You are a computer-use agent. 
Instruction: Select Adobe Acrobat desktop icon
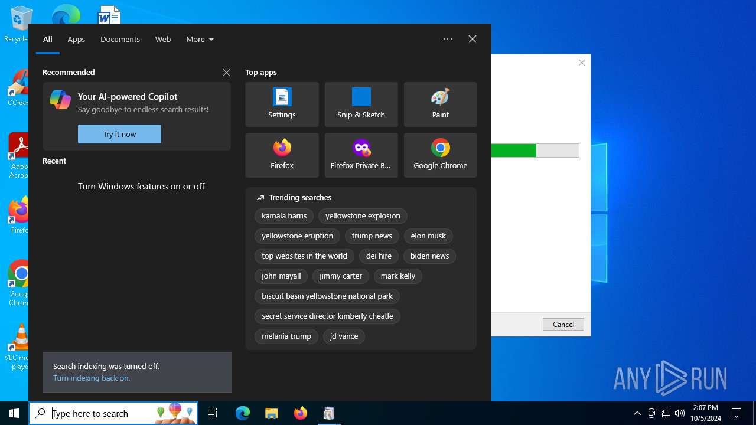[x=18, y=156]
